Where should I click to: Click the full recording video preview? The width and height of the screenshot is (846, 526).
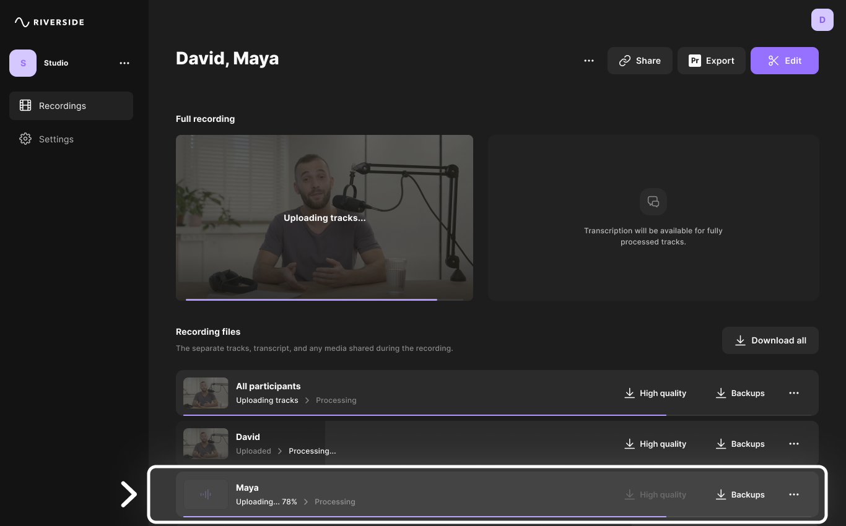[x=324, y=217]
